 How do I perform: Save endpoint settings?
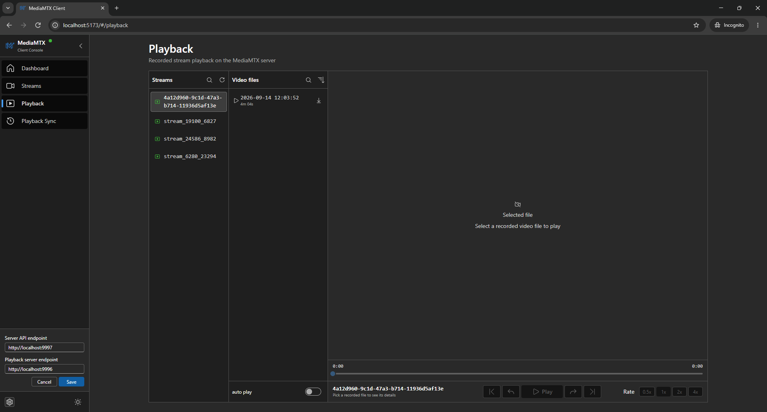click(72, 382)
